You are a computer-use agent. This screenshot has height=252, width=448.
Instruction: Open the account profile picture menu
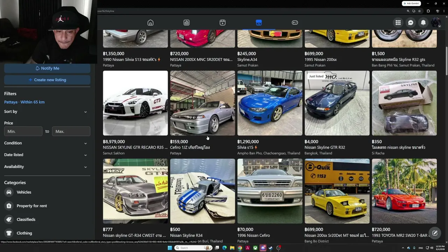tap(436, 23)
